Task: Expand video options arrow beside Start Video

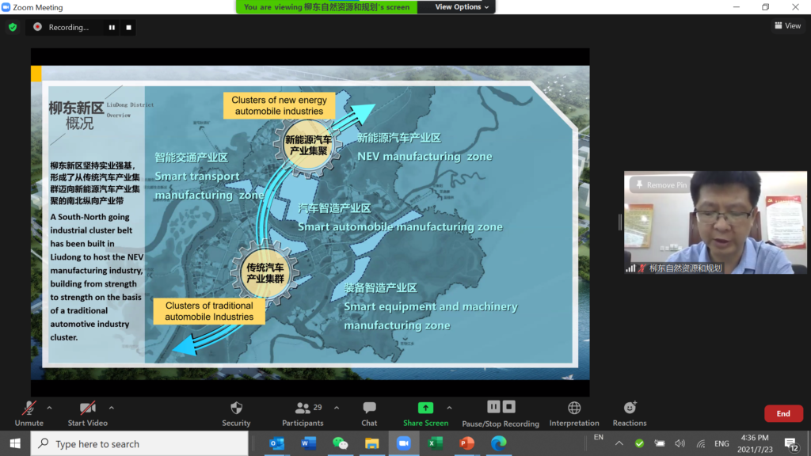Action: click(x=111, y=408)
